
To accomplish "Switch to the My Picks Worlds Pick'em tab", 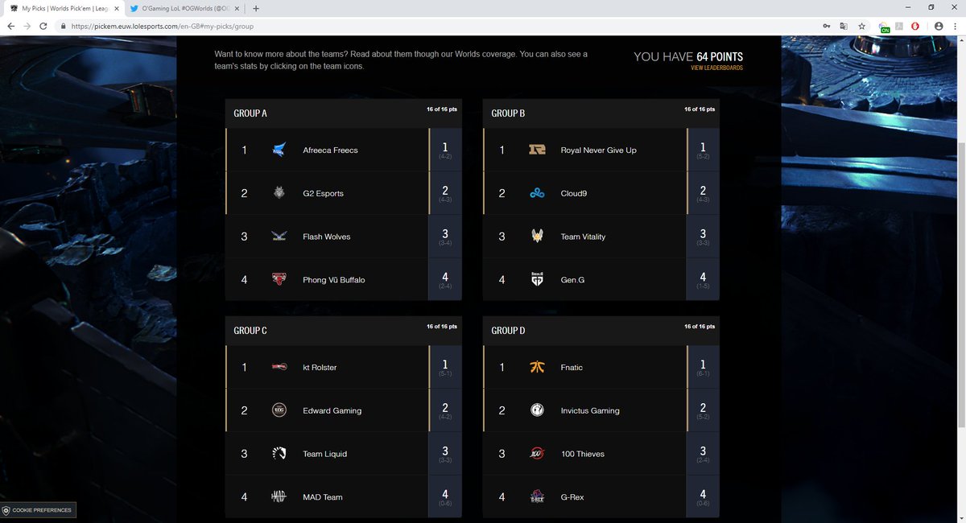I will point(64,8).
